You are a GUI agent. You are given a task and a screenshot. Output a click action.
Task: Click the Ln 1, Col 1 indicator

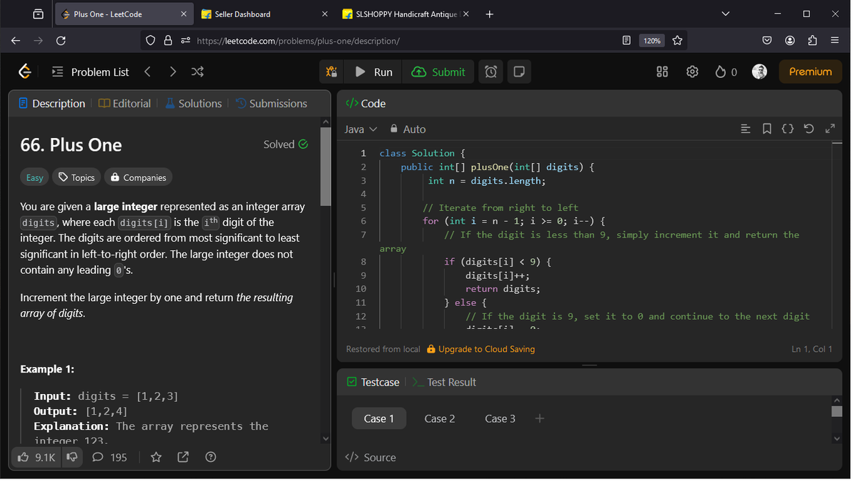pyautogui.click(x=812, y=349)
